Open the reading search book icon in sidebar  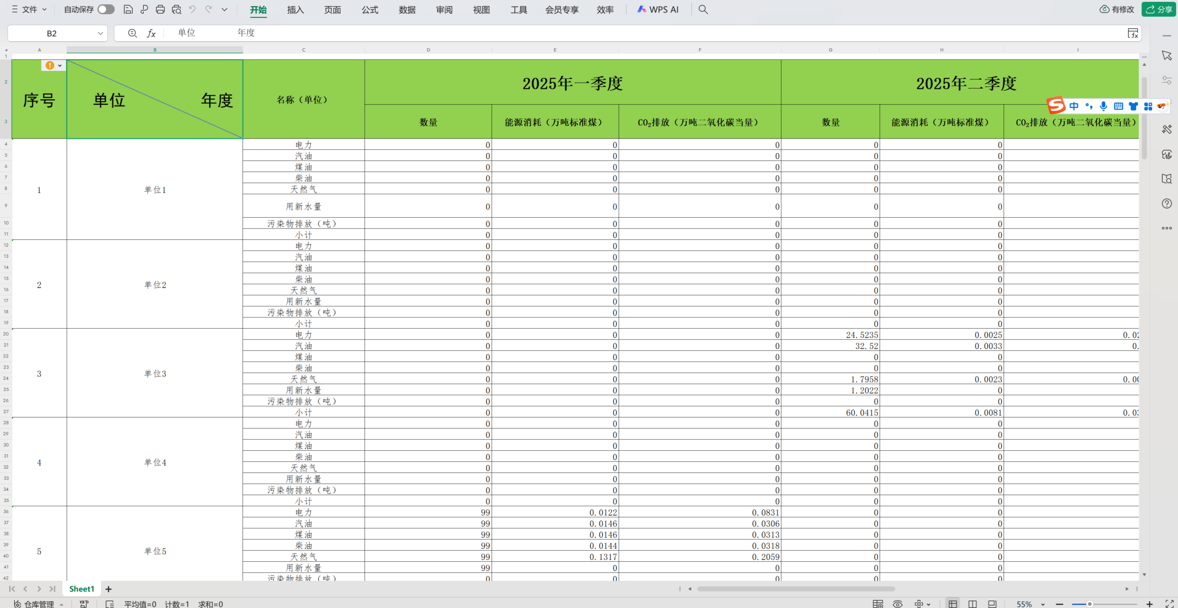coord(1167,179)
